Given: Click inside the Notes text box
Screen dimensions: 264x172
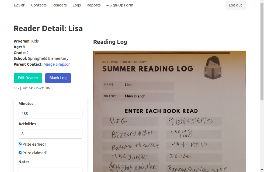Looking at the screenshot, I should (x=50, y=170).
